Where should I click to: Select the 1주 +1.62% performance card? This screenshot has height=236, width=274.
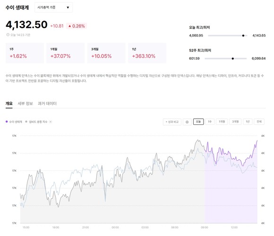(25, 53)
